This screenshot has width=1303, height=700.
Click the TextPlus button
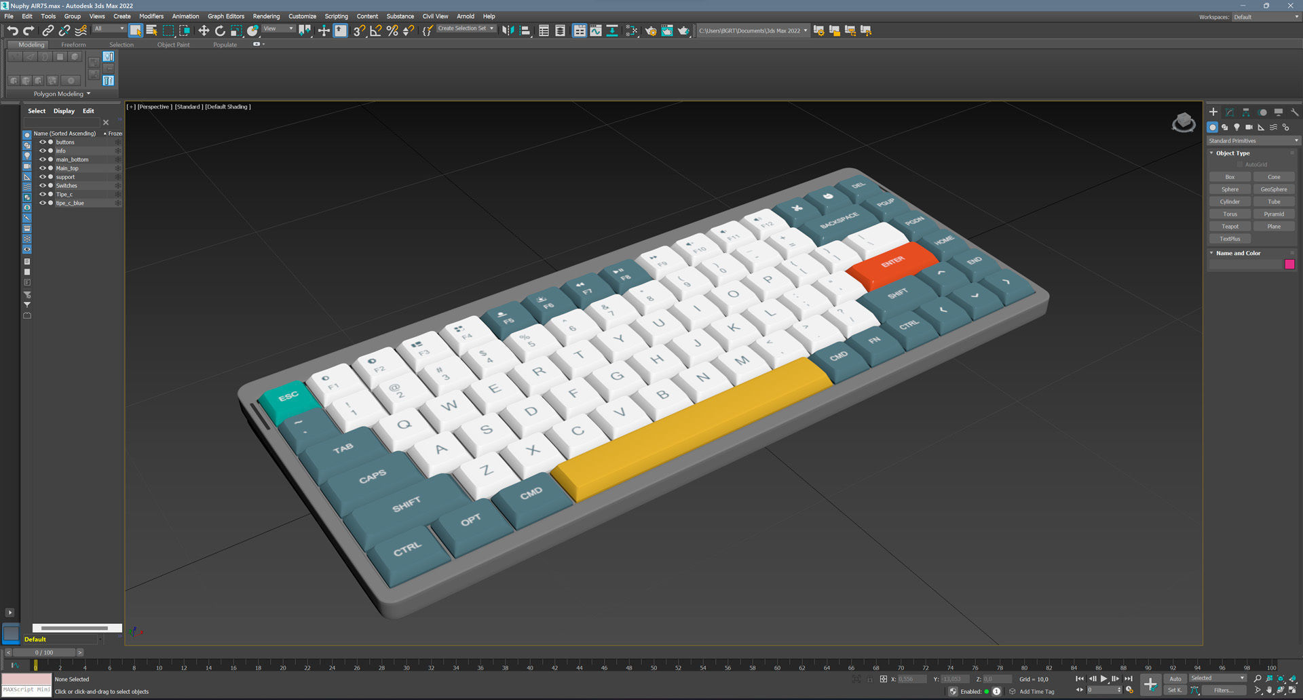pyautogui.click(x=1230, y=239)
